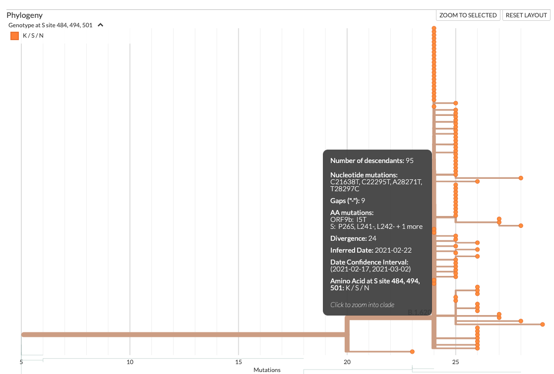Click the highest tip in the bottom-right node stack
554x374 pixels.
(x=477, y=328)
